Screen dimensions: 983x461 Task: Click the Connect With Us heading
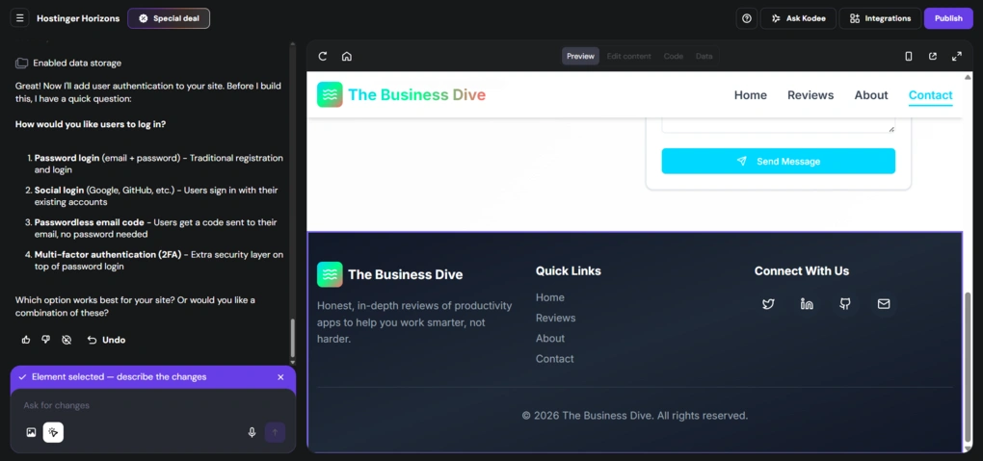(801, 270)
